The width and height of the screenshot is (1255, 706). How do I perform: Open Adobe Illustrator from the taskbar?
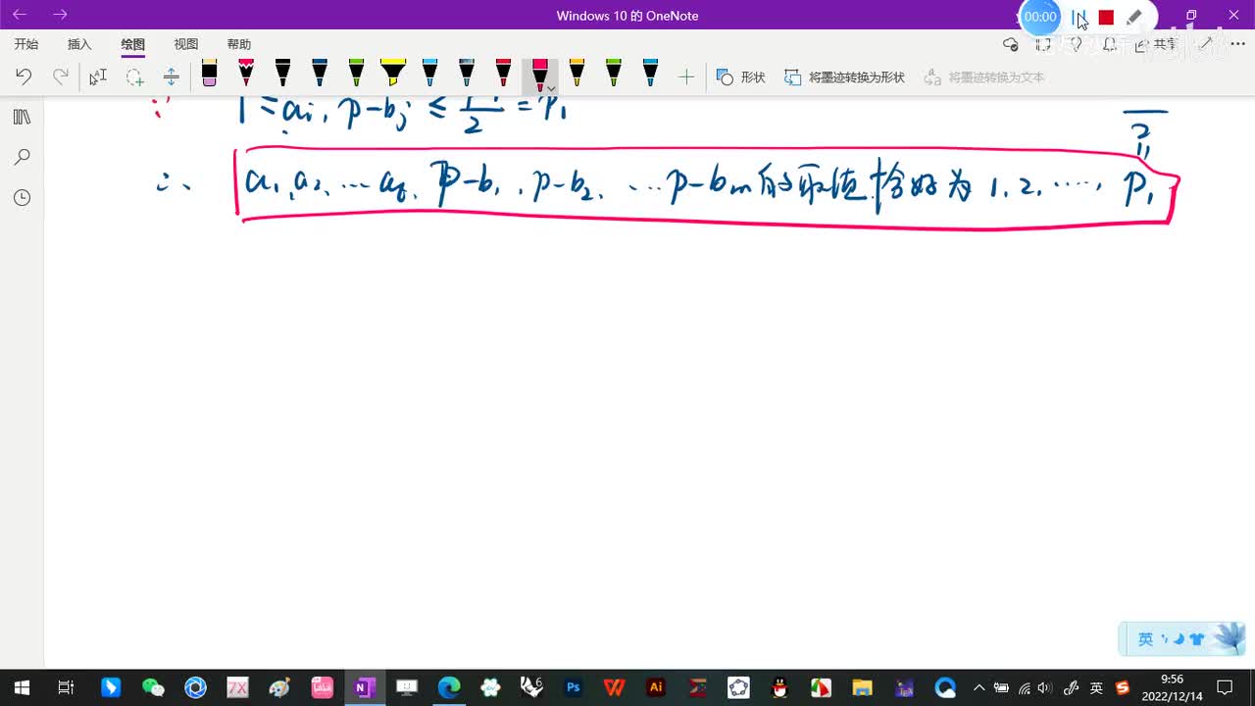pos(657,687)
